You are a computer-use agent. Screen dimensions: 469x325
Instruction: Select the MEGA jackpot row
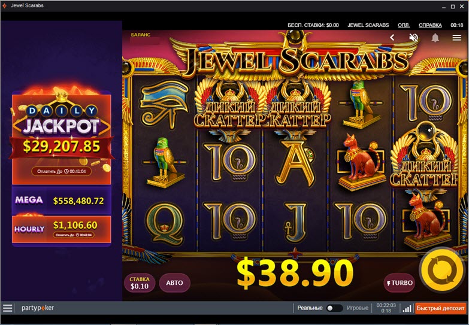coord(61,201)
